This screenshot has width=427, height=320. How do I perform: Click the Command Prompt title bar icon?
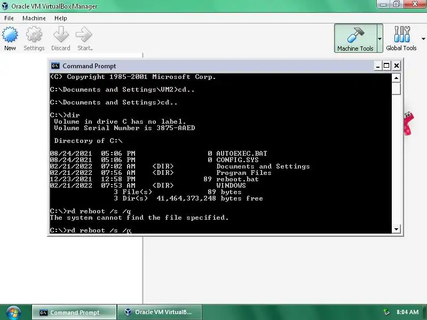tap(56, 66)
